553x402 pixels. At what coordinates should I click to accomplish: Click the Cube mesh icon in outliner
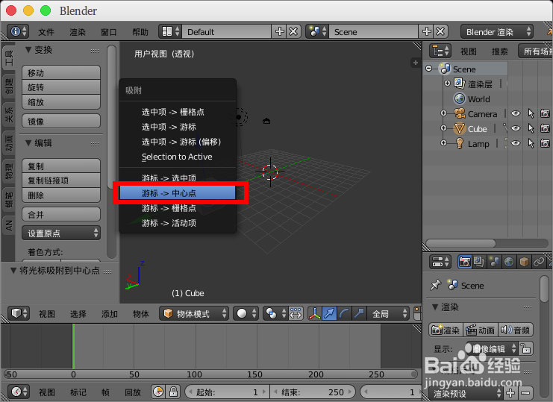460,128
